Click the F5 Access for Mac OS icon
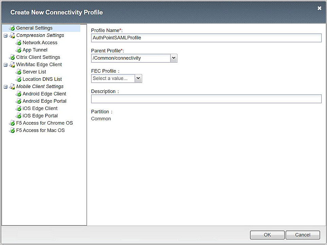This screenshot has width=327, height=245. [x=13, y=130]
